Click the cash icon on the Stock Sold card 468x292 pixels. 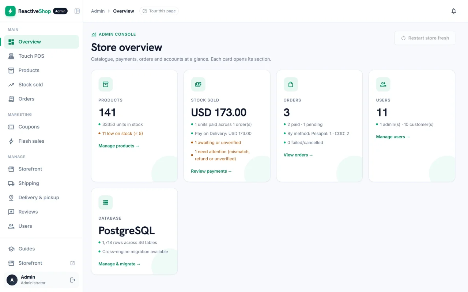[x=198, y=84]
